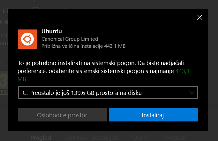Screen dimensions: 218x141
Task: Click the orange Ubuntu app logo
Action: click(27, 39)
